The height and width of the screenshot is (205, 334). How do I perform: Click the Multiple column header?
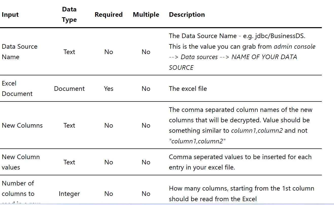146,14
